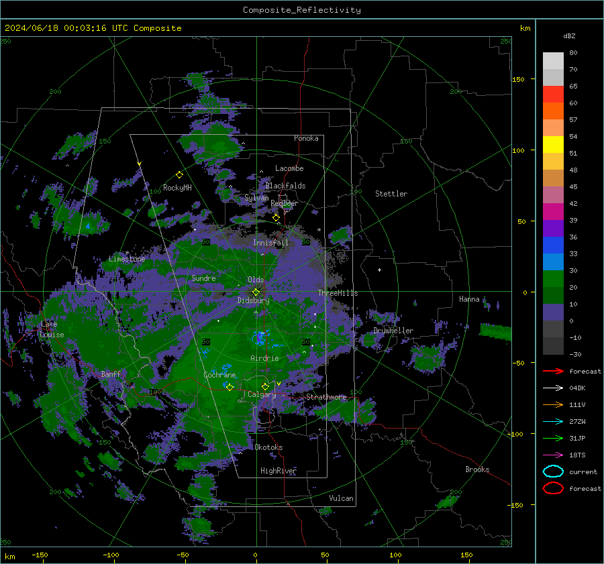Click the red swatch beside 65 dBZ
Screen dimensions: 604x564
point(553,95)
